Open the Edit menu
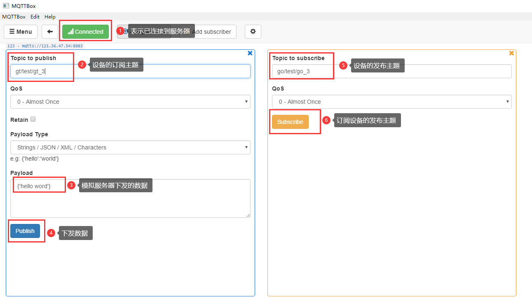Image resolution: width=532 pixels, height=303 pixels. point(35,17)
